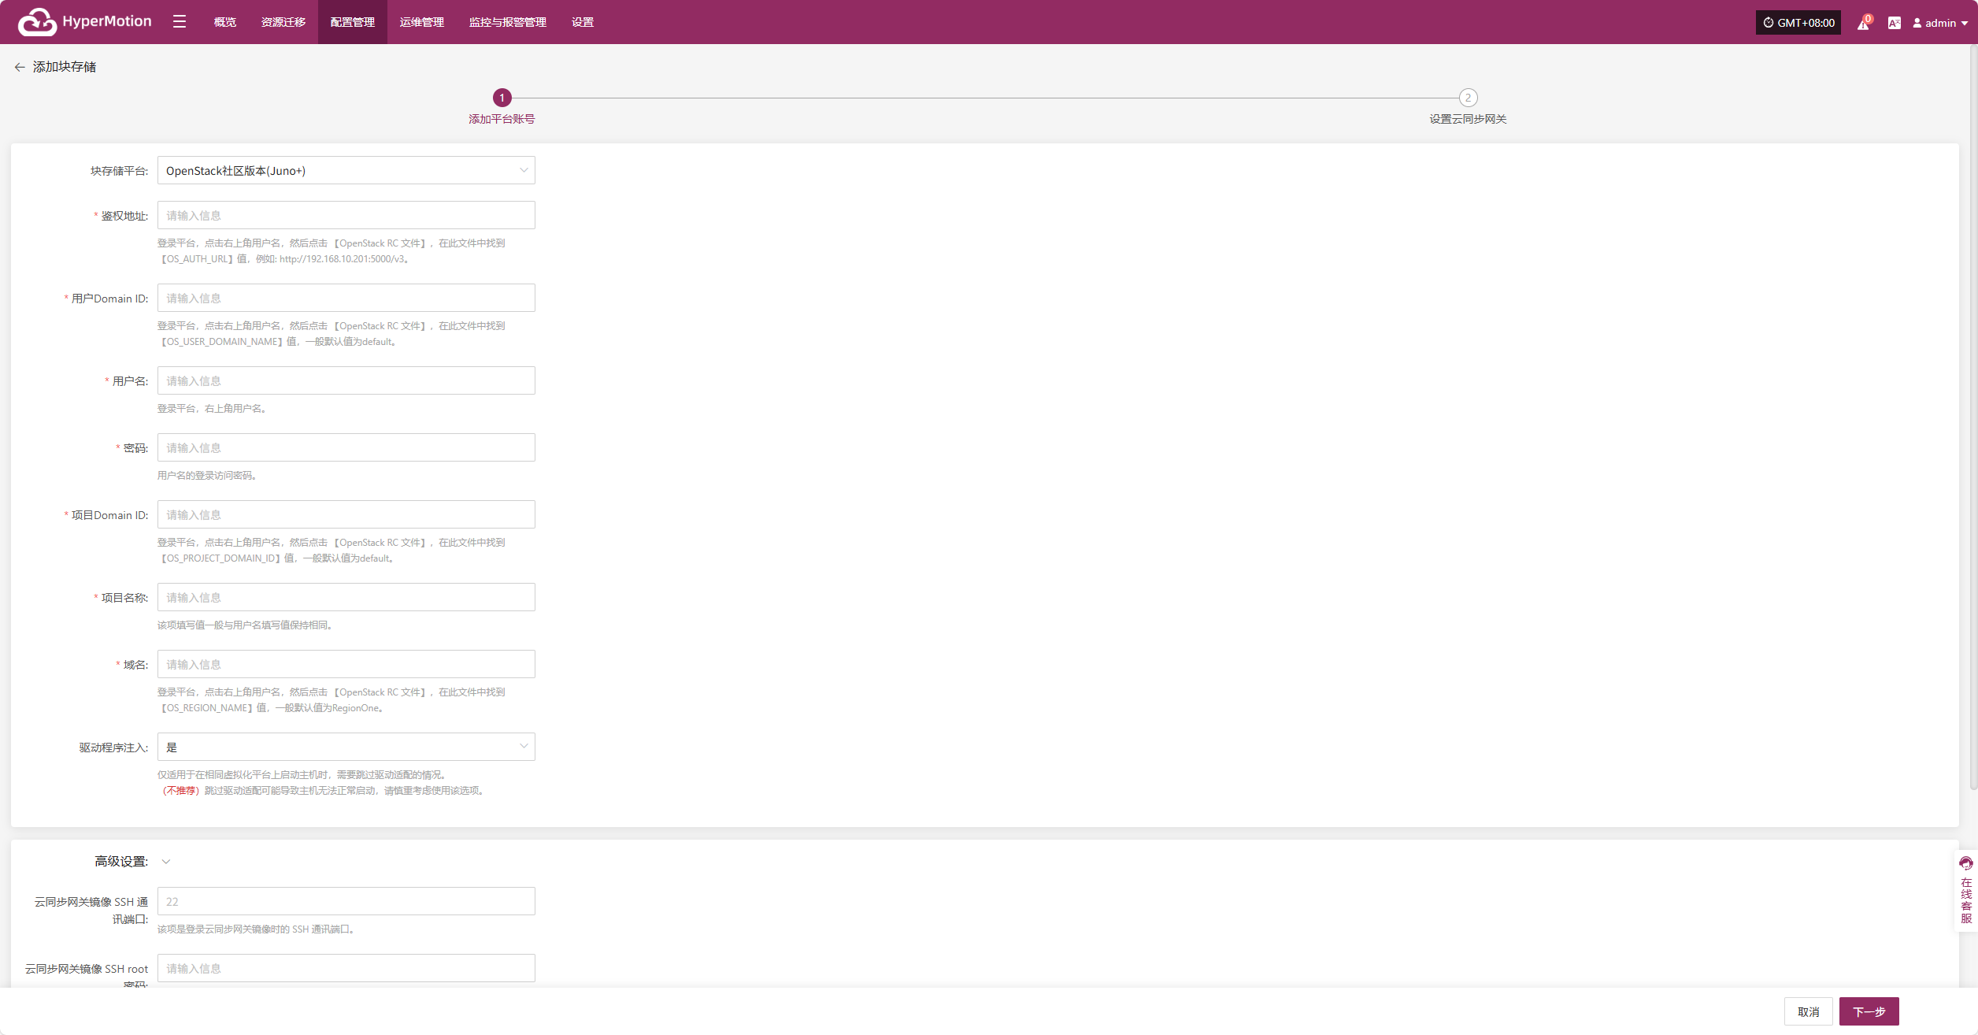This screenshot has width=1978, height=1035.
Task: Collapse the 高级设置 section chevron
Action: click(x=166, y=862)
